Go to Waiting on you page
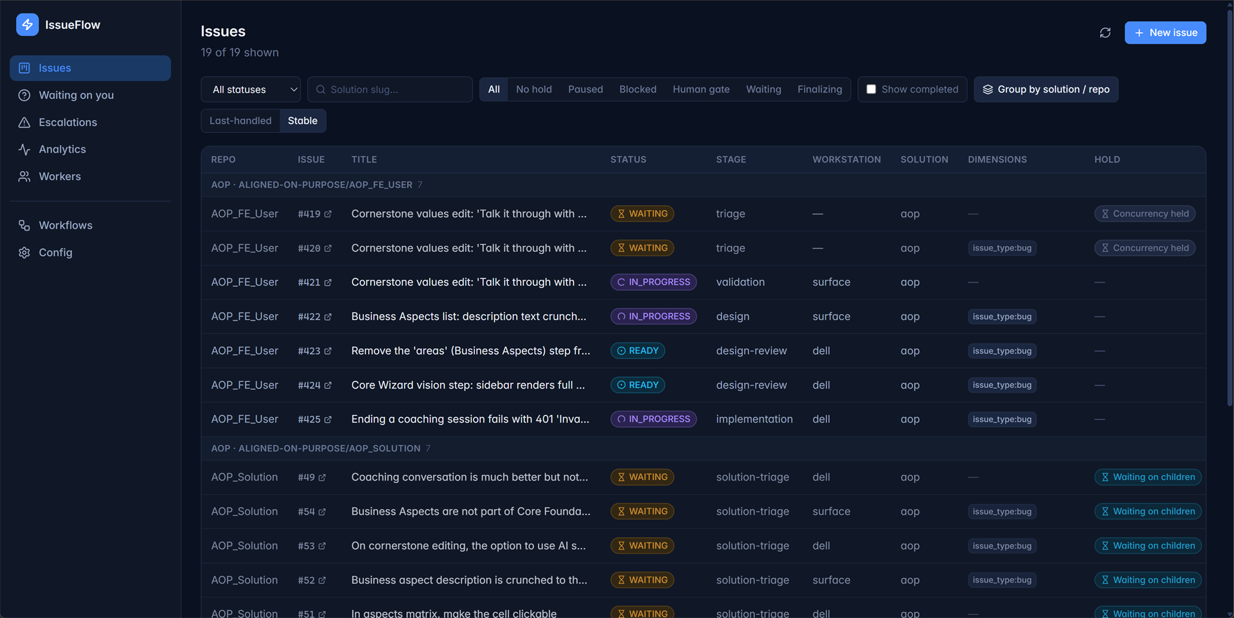The height and width of the screenshot is (618, 1234). point(90,95)
